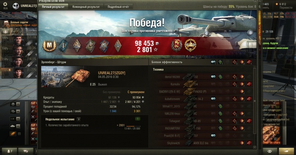Click the spotted icon next to denis190289's T32
The height and width of the screenshot is (155, 296).
coord(213,77)
